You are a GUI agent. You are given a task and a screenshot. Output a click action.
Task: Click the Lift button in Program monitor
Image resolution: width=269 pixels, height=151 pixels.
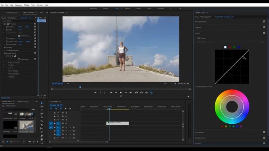tap(137, 92)
